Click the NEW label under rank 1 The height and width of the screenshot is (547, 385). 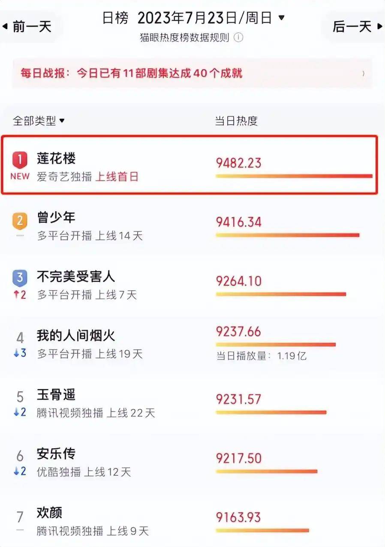click(20, 176)
